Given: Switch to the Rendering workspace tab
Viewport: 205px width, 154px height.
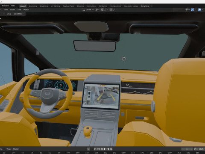Looking at the screenshot, I should point(103,6).
